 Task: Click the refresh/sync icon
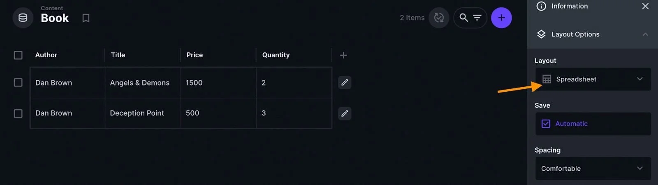coord(439,18)
